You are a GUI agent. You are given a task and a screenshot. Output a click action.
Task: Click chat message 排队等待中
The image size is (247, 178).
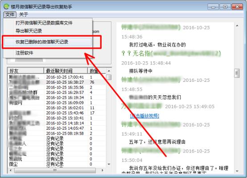(141, 71)
